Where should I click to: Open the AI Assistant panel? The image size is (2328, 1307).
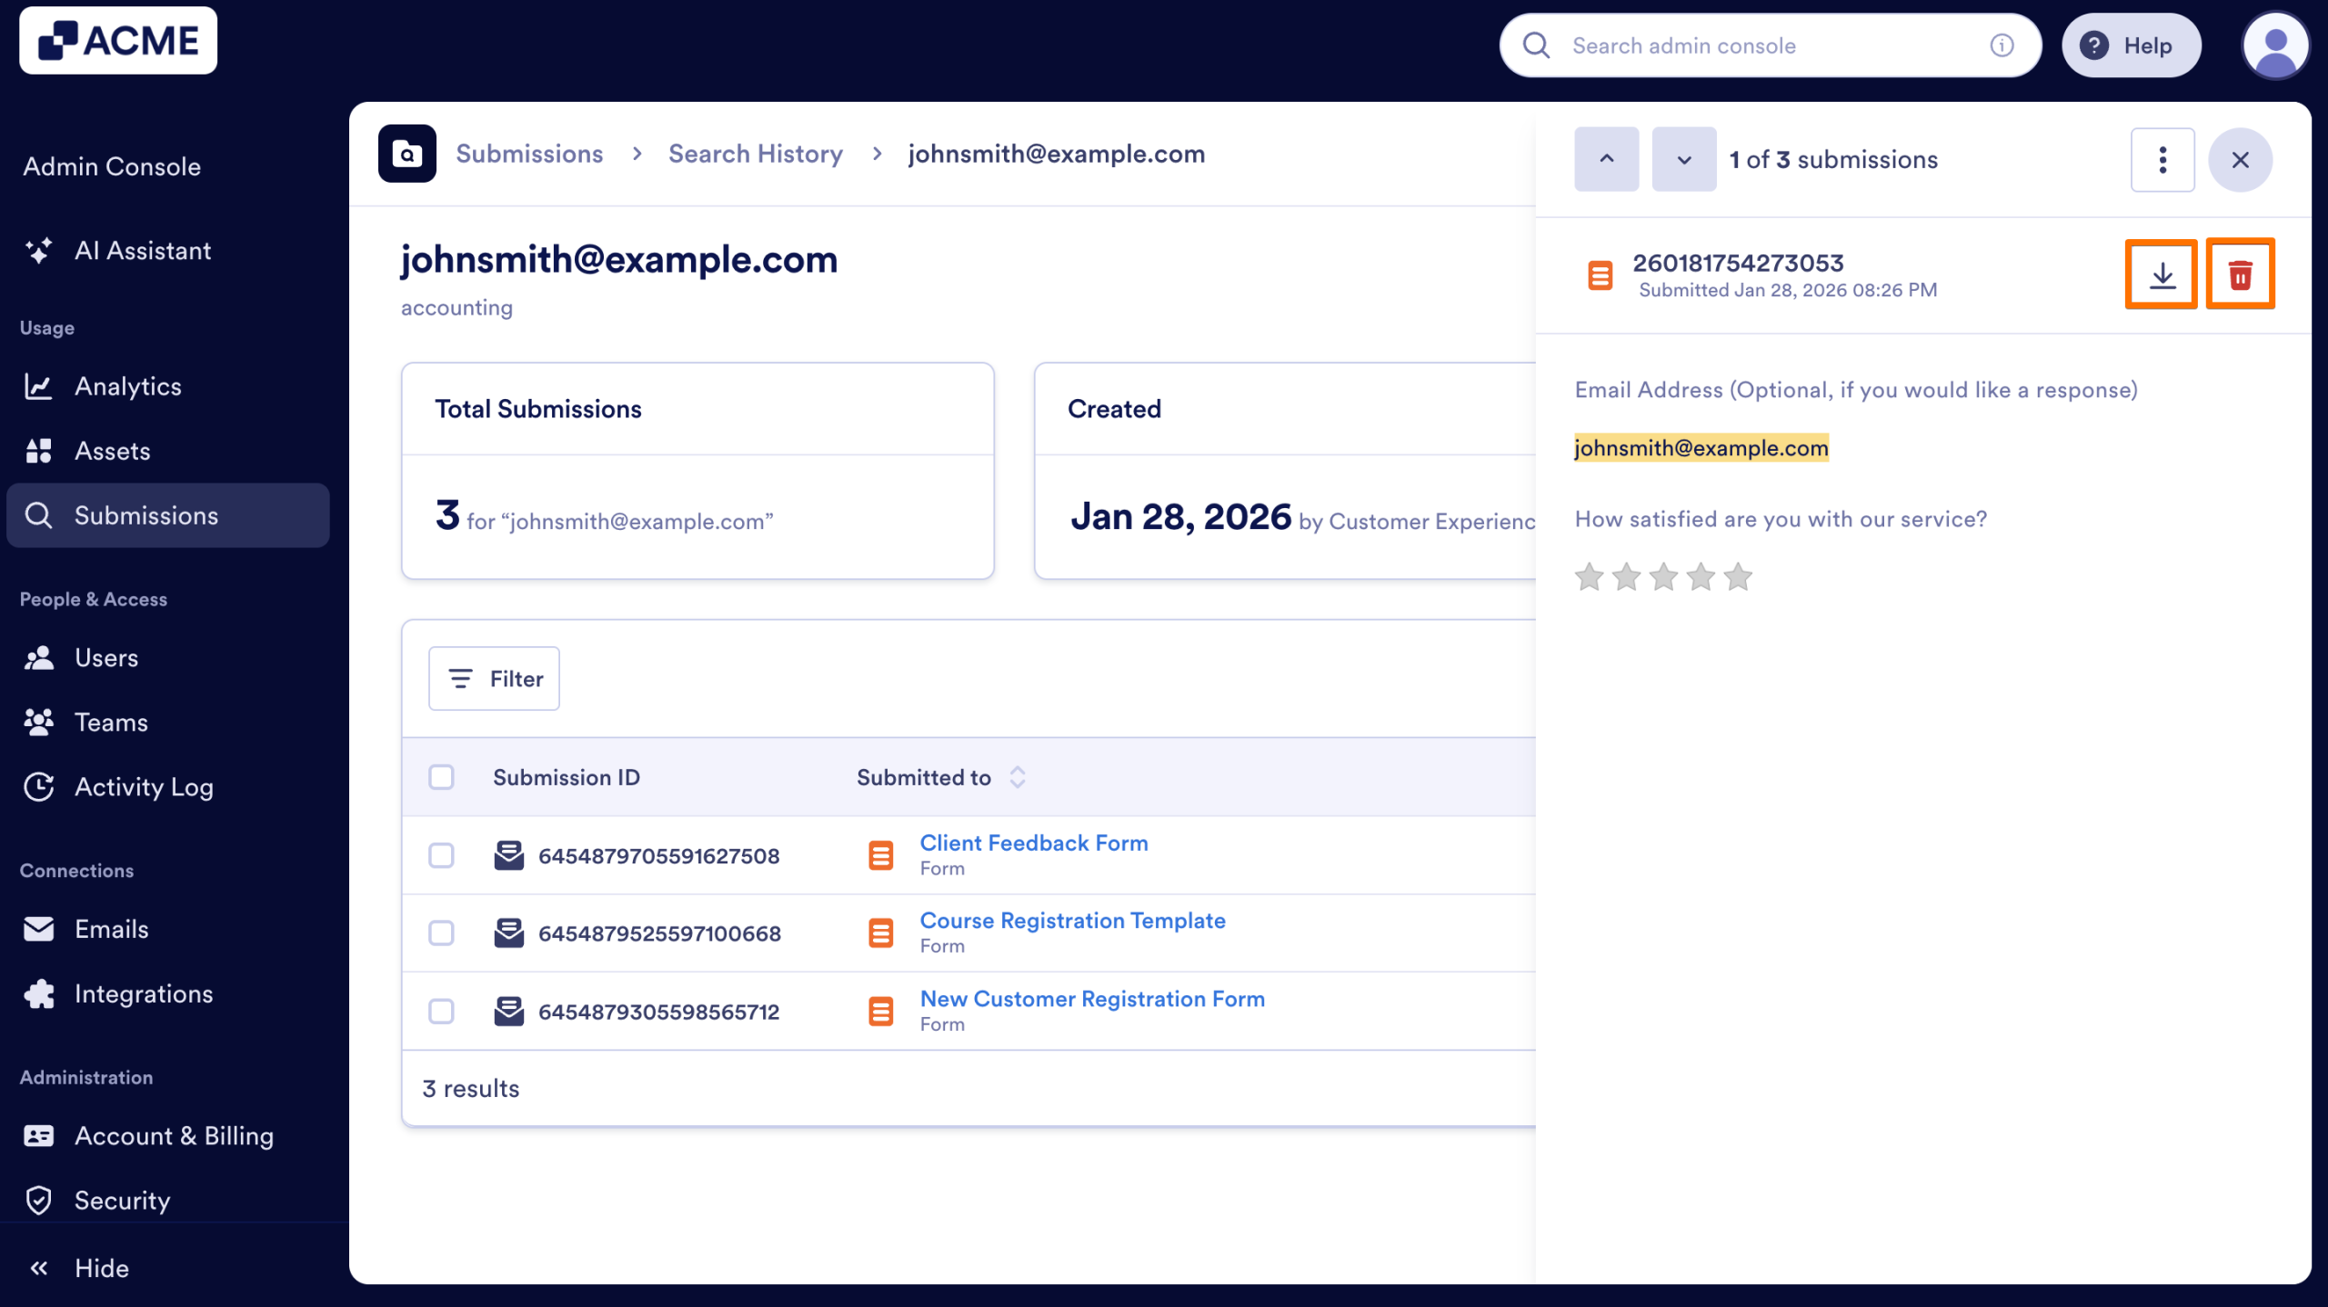coord(143,251)
